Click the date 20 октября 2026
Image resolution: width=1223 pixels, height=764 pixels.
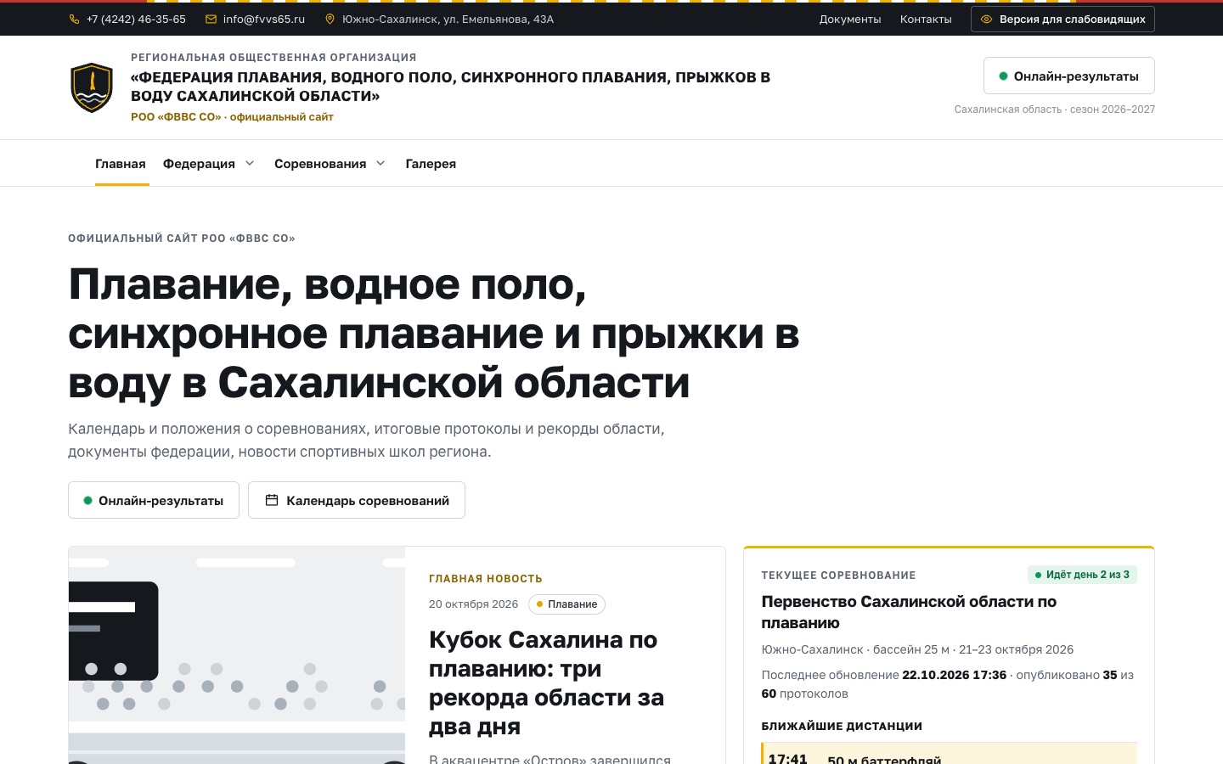click(x=473, y=604)
